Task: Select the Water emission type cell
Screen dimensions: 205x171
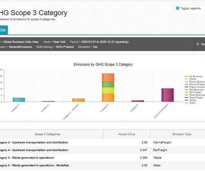Action: pos(157,165)
